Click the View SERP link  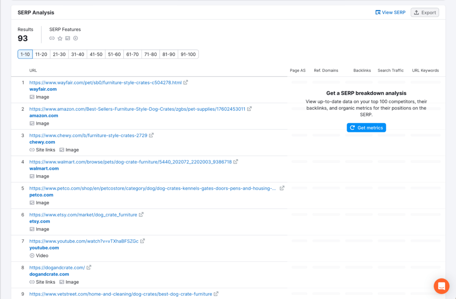pyautogui.click(x=390, y=13)
